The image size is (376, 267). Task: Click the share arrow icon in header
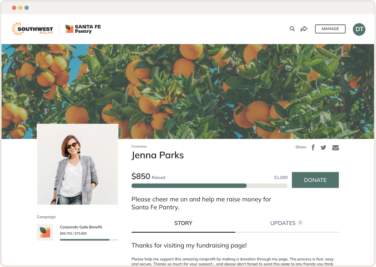point(304,29)
